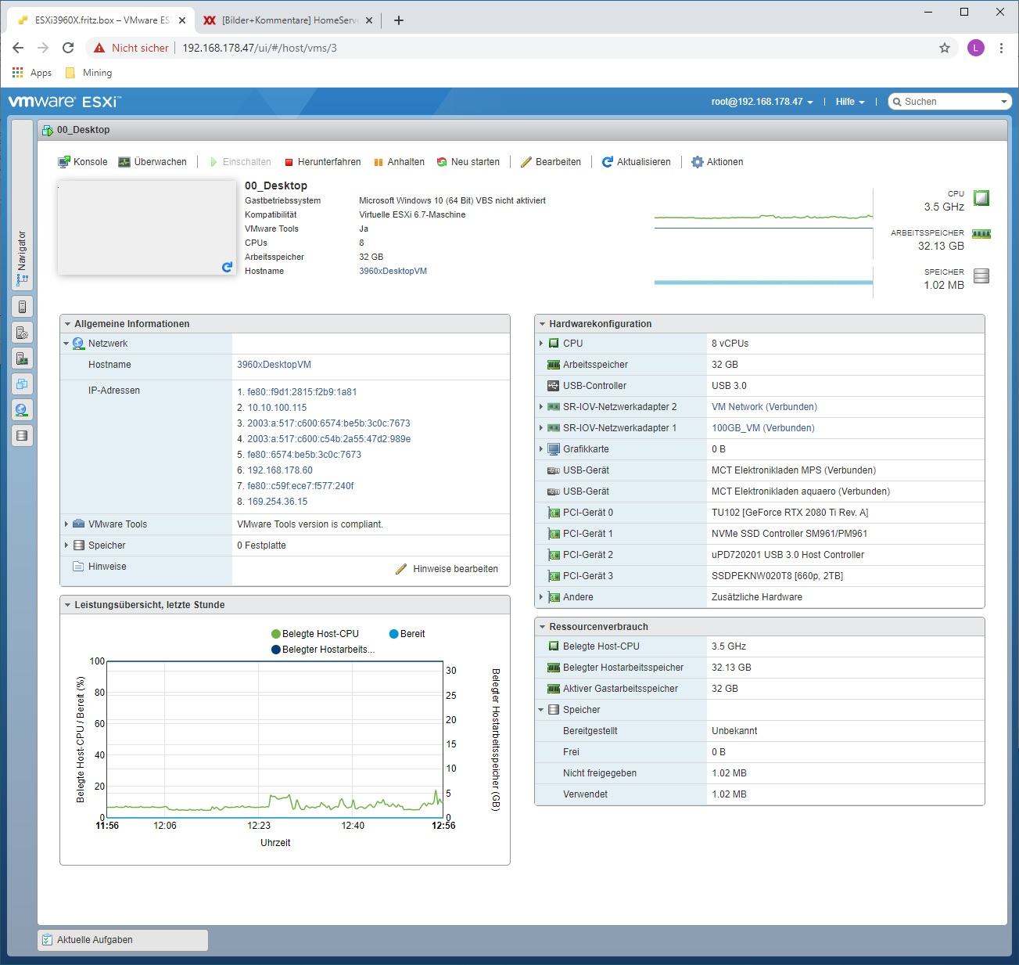Open the root@192.168.178.47 user menu
The width and height of the screenshot is (1019, 965).
(762, 102)
